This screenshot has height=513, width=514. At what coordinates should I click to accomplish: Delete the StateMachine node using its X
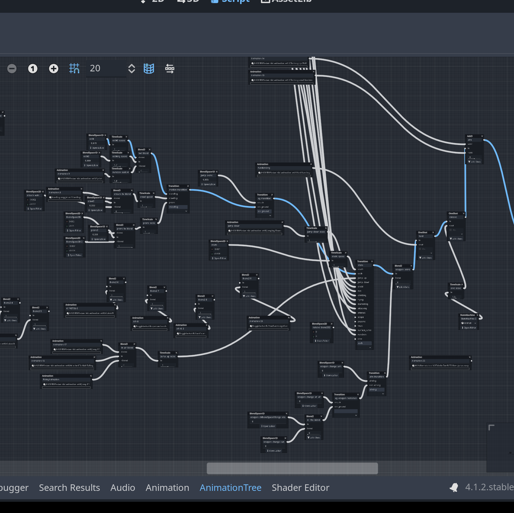[x=477, y=315]
